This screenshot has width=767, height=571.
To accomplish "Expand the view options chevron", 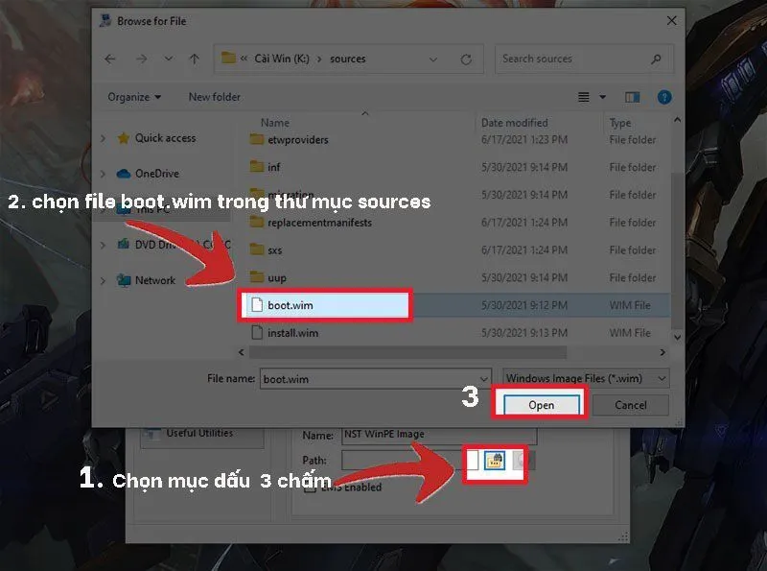I will (602, 96).
